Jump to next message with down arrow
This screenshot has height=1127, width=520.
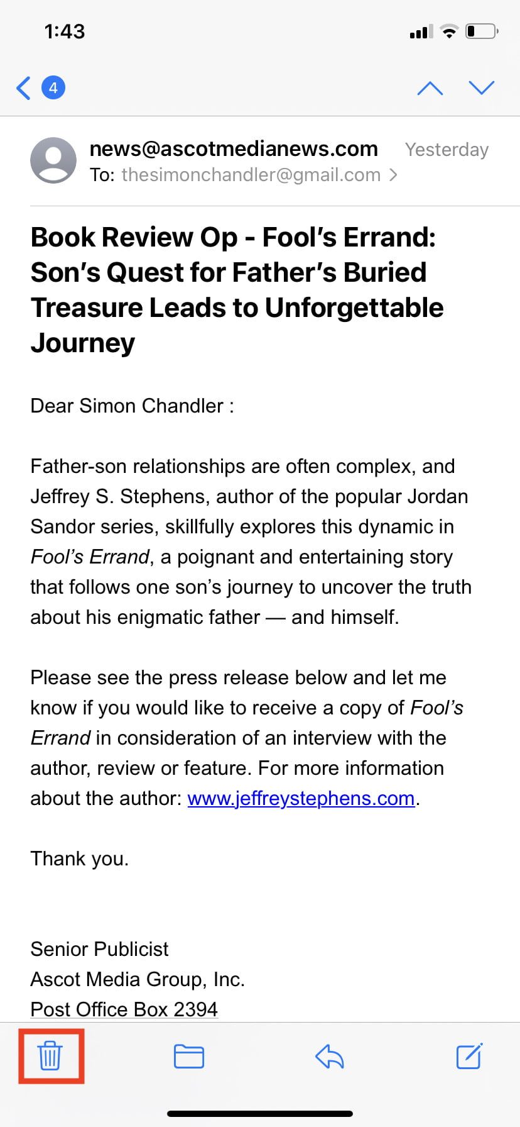[x=482, y=88]
